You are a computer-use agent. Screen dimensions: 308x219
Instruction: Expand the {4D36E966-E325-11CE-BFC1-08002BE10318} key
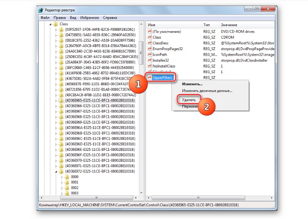pyautogui.click(x=56, y=106)
